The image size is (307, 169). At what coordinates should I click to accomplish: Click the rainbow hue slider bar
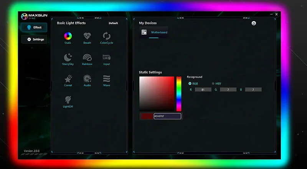[179, 94]
